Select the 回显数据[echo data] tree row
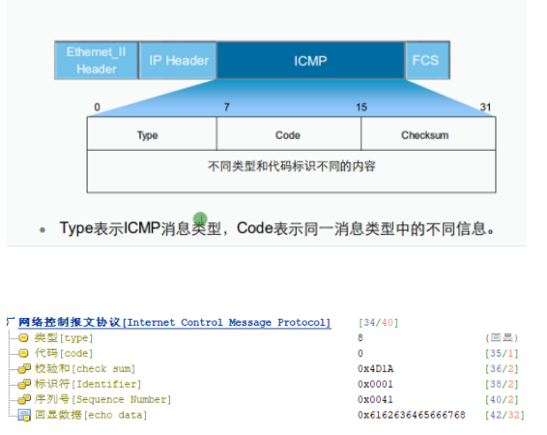Image resolution: width=547 pixels, height=435 pixels. point(91,415)
